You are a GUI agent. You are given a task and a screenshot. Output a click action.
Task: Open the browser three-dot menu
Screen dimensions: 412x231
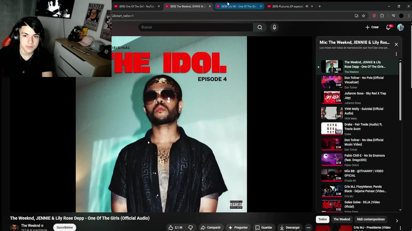tap(409, 16)
